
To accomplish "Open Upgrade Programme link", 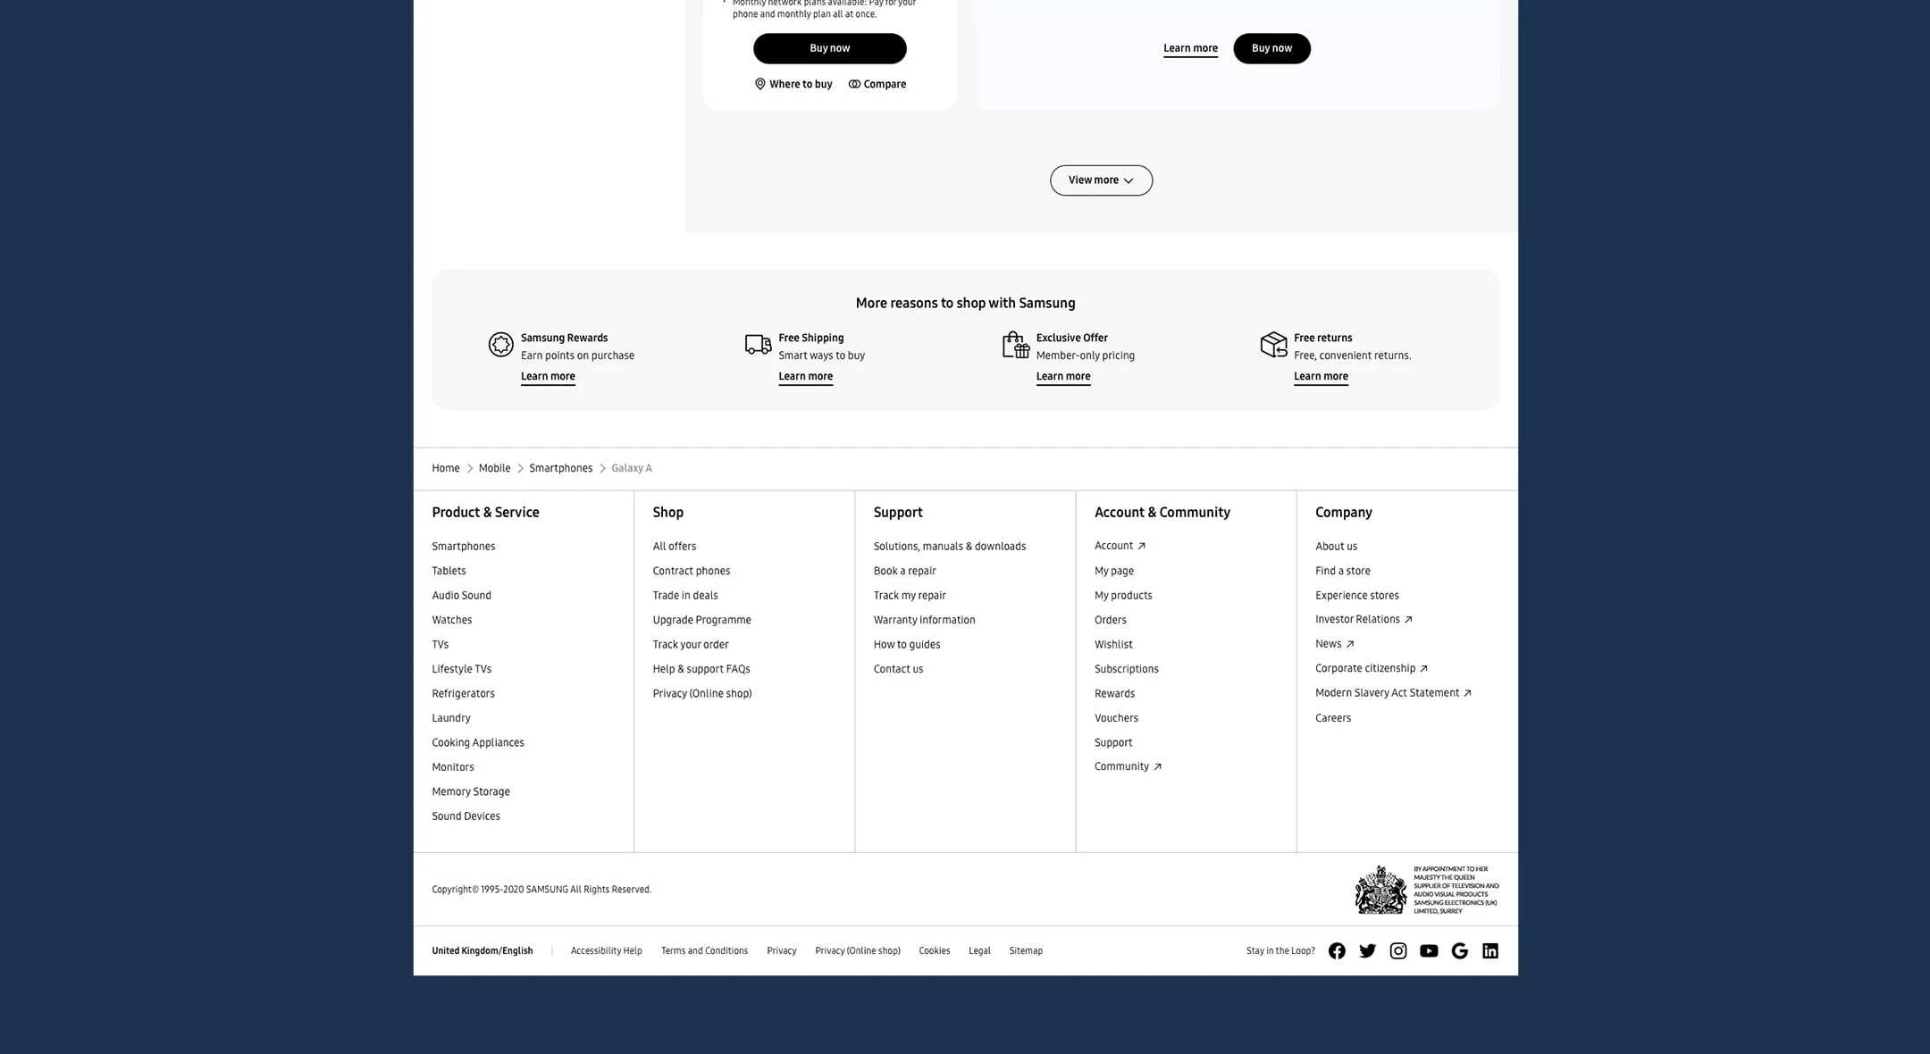I will coord(701,620).
